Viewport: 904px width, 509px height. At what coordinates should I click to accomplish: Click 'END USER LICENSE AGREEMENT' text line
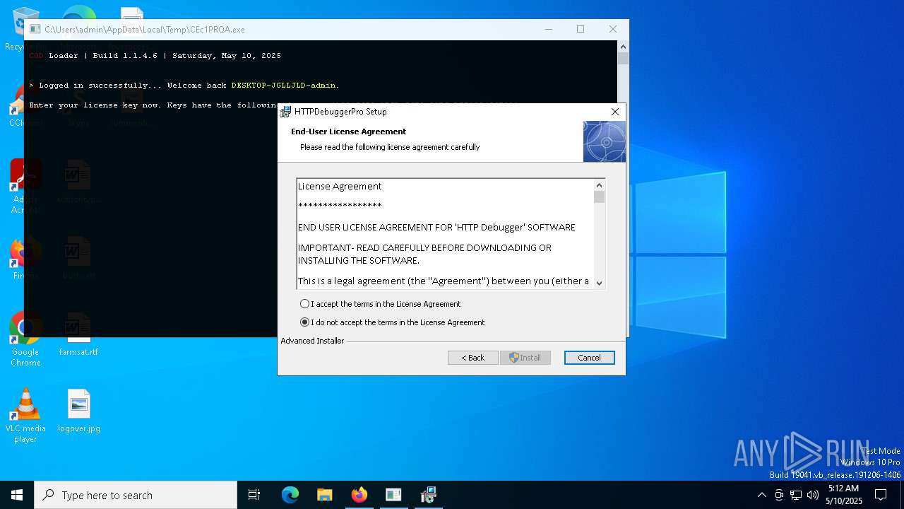point(436,228)
